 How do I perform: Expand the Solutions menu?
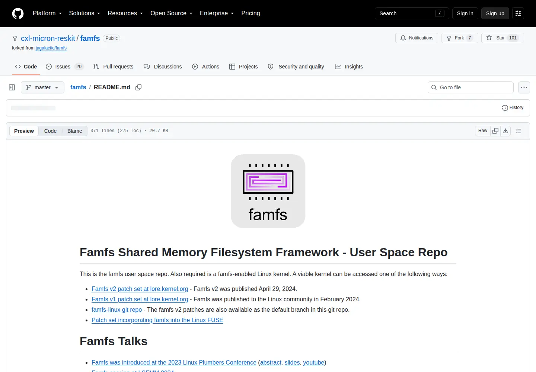(x=84, y=13)
